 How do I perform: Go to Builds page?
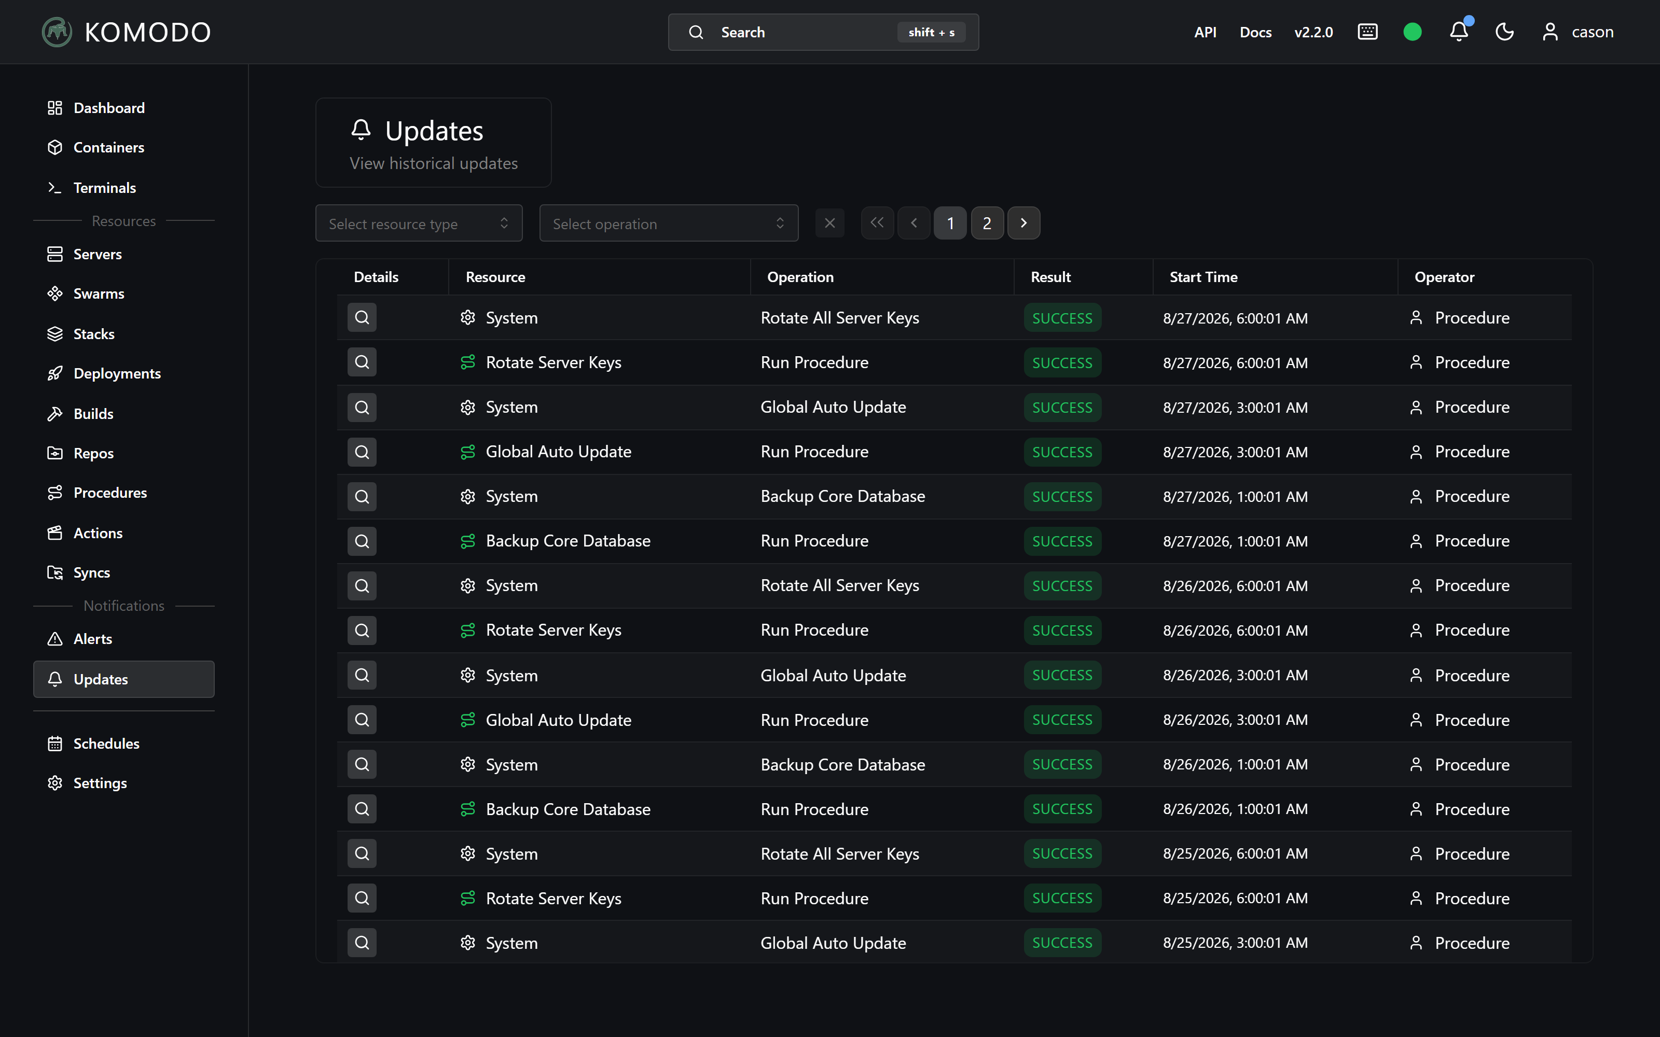[x=123, y=414]
